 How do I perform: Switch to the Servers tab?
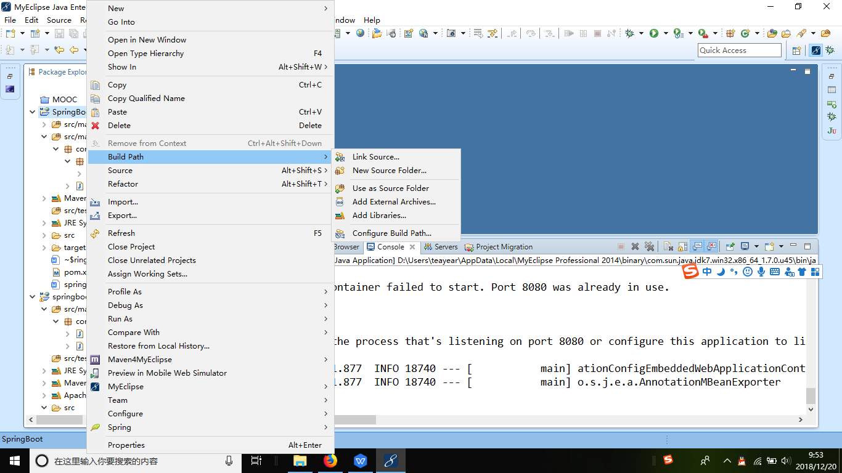(x=441, y=247)
